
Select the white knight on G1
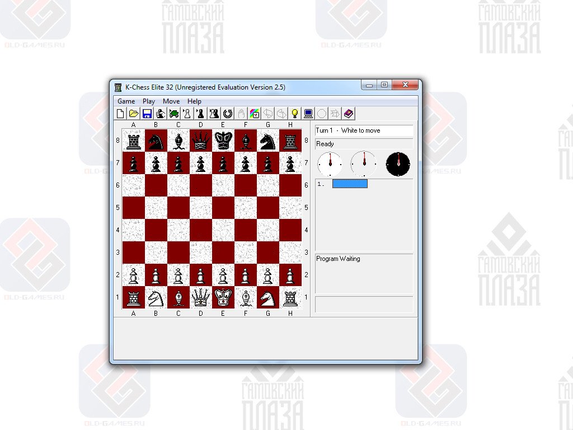(268, 297)
